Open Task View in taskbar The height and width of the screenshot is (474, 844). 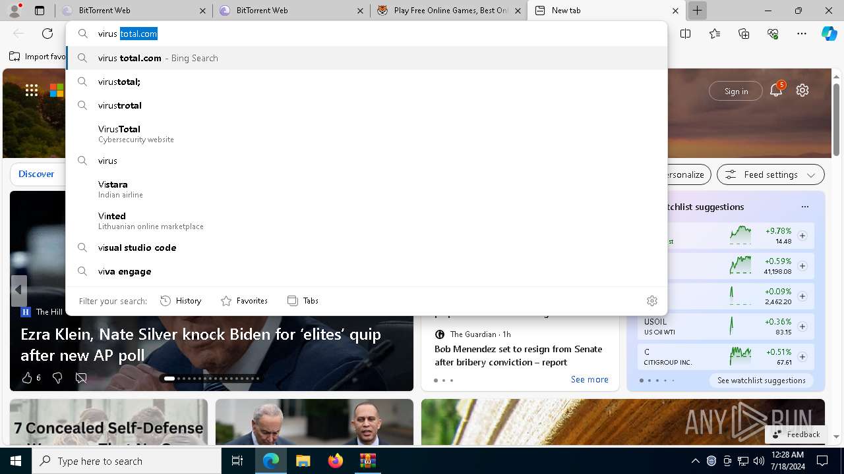click(238, 461)
